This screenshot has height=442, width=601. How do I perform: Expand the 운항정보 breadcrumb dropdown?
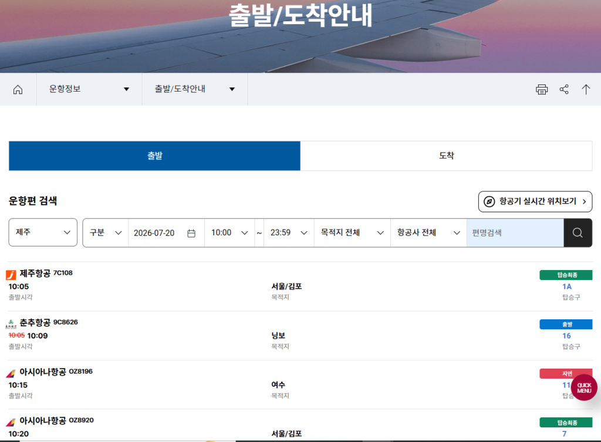89,89
